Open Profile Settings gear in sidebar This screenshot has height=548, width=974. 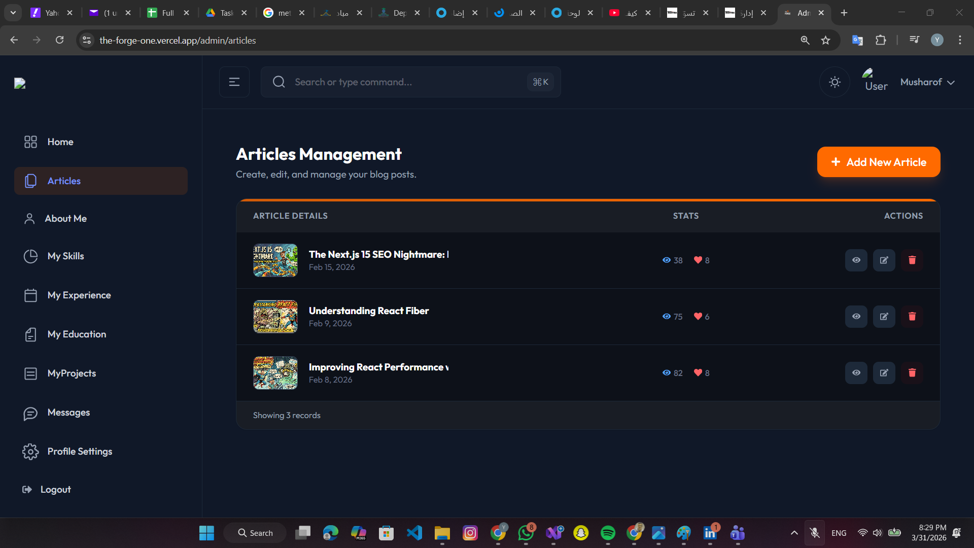pos(30,452)
